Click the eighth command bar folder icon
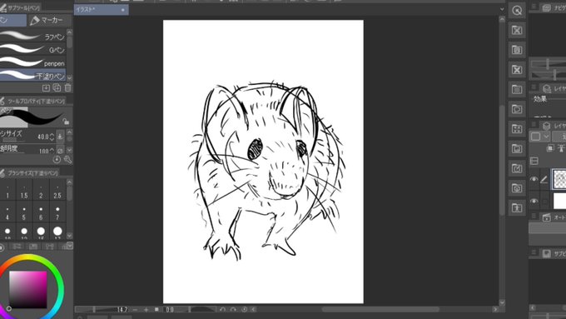 click(x=517, y=148)
